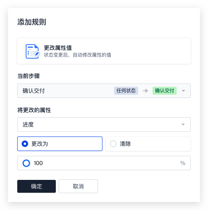Select the 更改为 radio option
This screenshot has height=210, width=208.
pos(60,144)
